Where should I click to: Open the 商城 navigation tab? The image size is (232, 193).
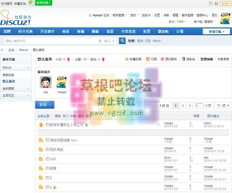(x=81, y=31)
